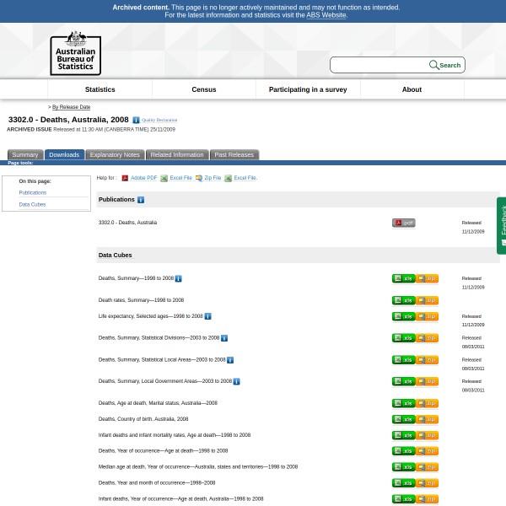Click the info icon beside Publications heading
Viewport: 506px width, 506px height.
[141, 200]
